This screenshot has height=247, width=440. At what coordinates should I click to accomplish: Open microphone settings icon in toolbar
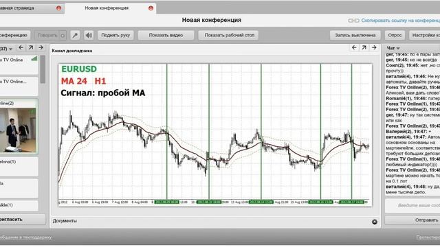[x=75, y=35]
